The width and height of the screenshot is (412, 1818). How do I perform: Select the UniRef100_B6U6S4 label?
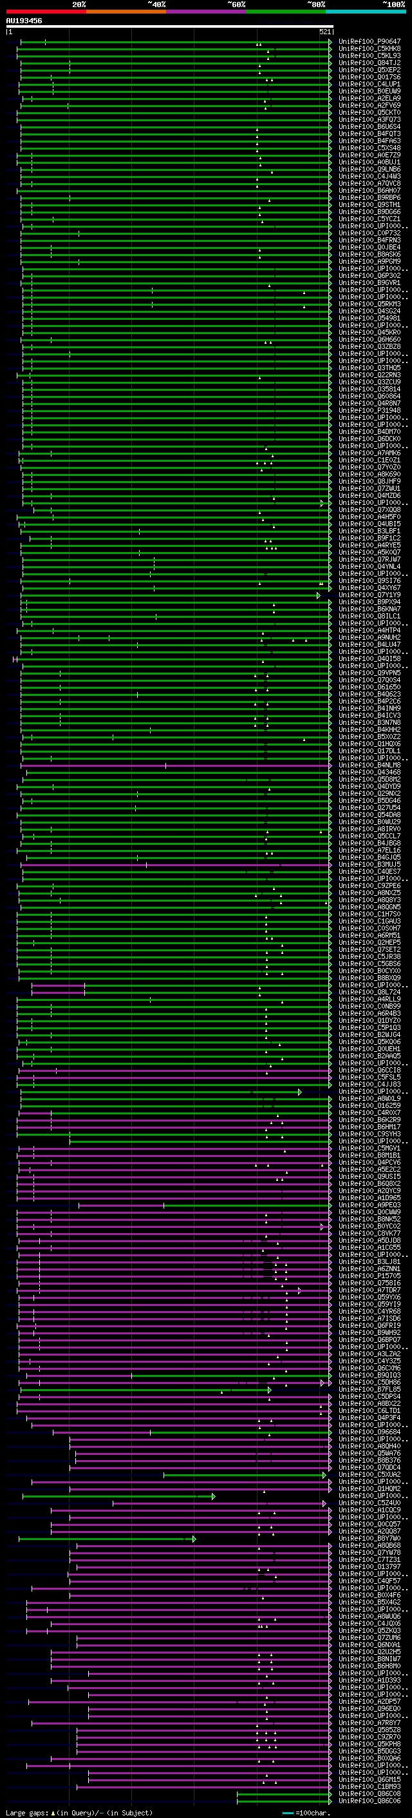pos(369,127)
